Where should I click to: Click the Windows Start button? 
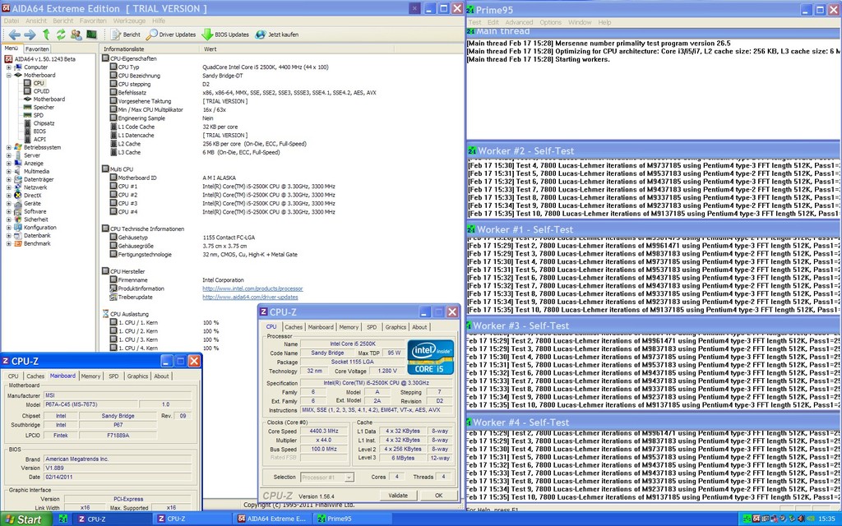click(24, 519)
